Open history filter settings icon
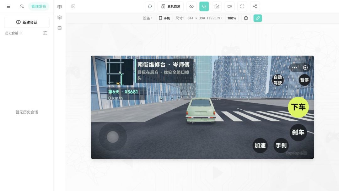 45,33
